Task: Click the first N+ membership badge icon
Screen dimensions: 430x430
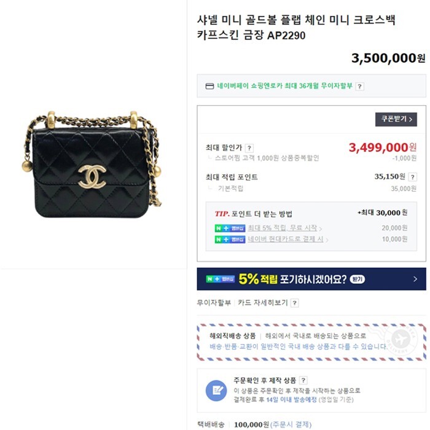Action: point(230,228)
